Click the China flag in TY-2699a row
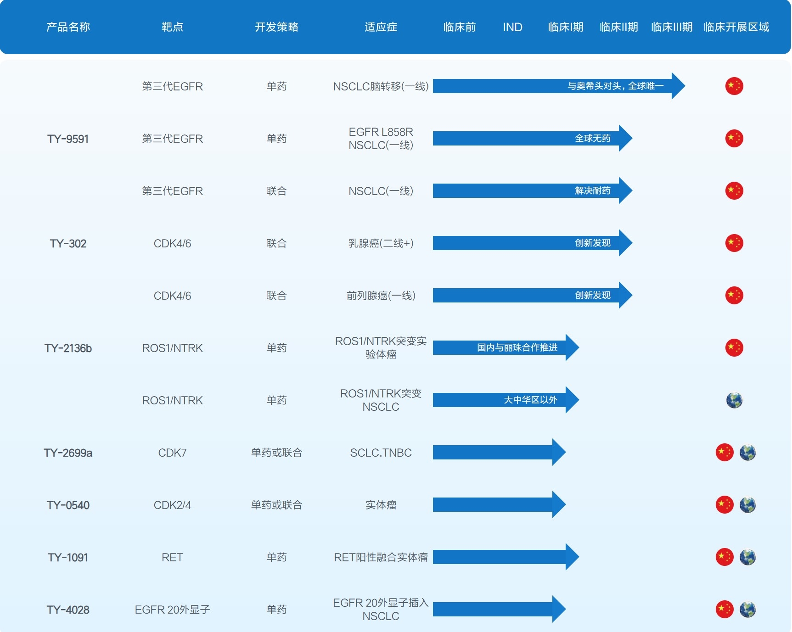The height and width of the screenshot is (632, 792). pos(725,452)
